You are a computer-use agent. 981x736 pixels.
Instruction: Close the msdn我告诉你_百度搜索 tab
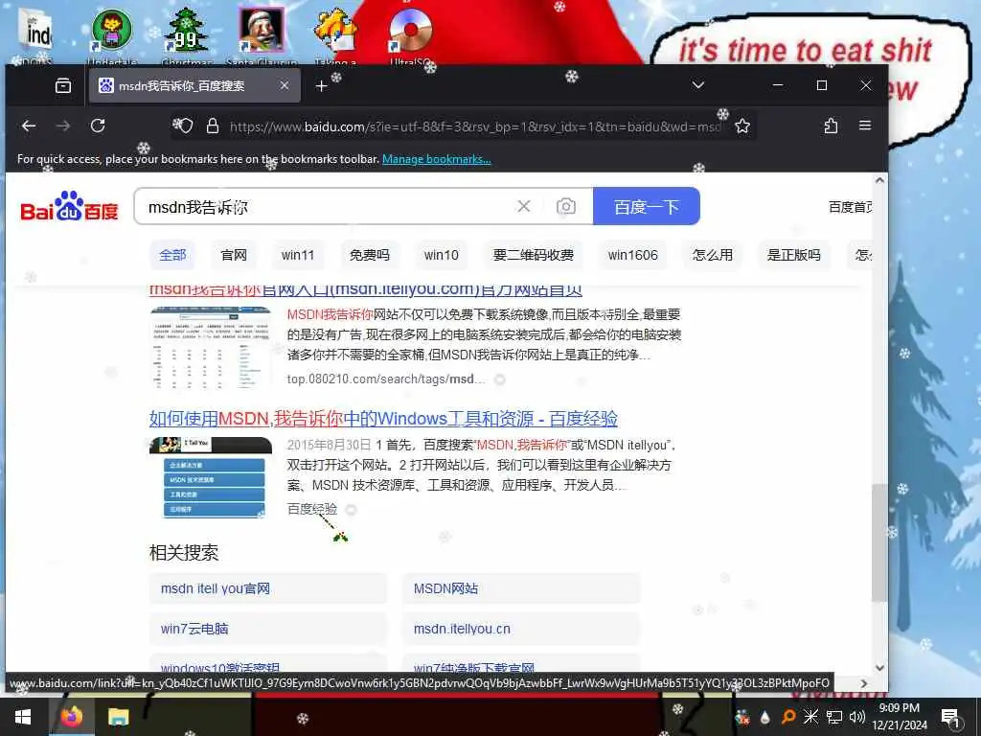click(284, 85)
